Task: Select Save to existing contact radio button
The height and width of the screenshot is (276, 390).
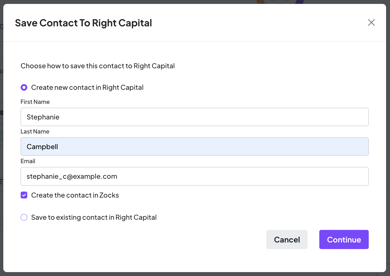Action: tap(24, 217)
